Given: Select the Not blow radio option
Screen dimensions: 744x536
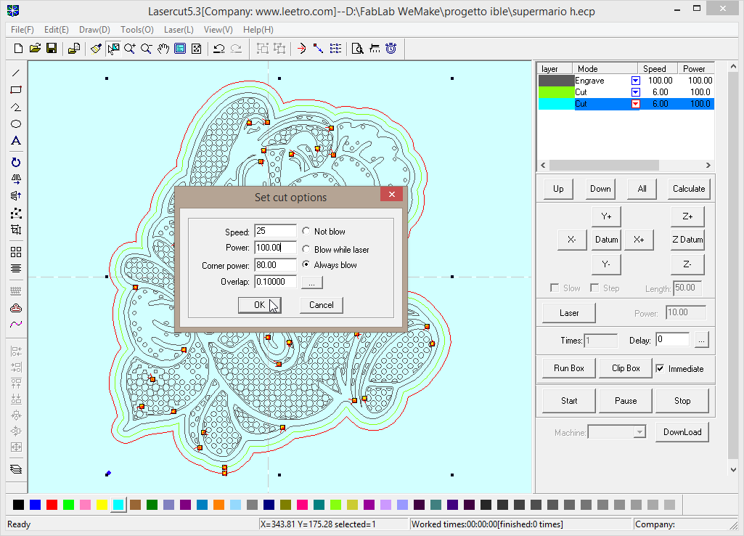Looking at the screenshot, I should coord(306,231).
